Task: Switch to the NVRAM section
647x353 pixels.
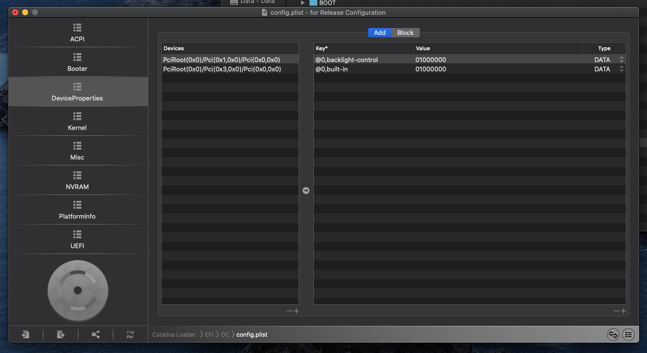Action: click(78, 180)
